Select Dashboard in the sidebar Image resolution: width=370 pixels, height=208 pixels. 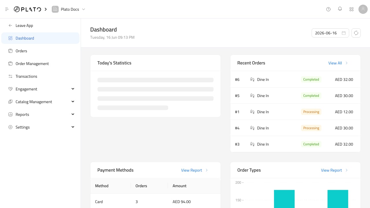[x=40, y=38]
